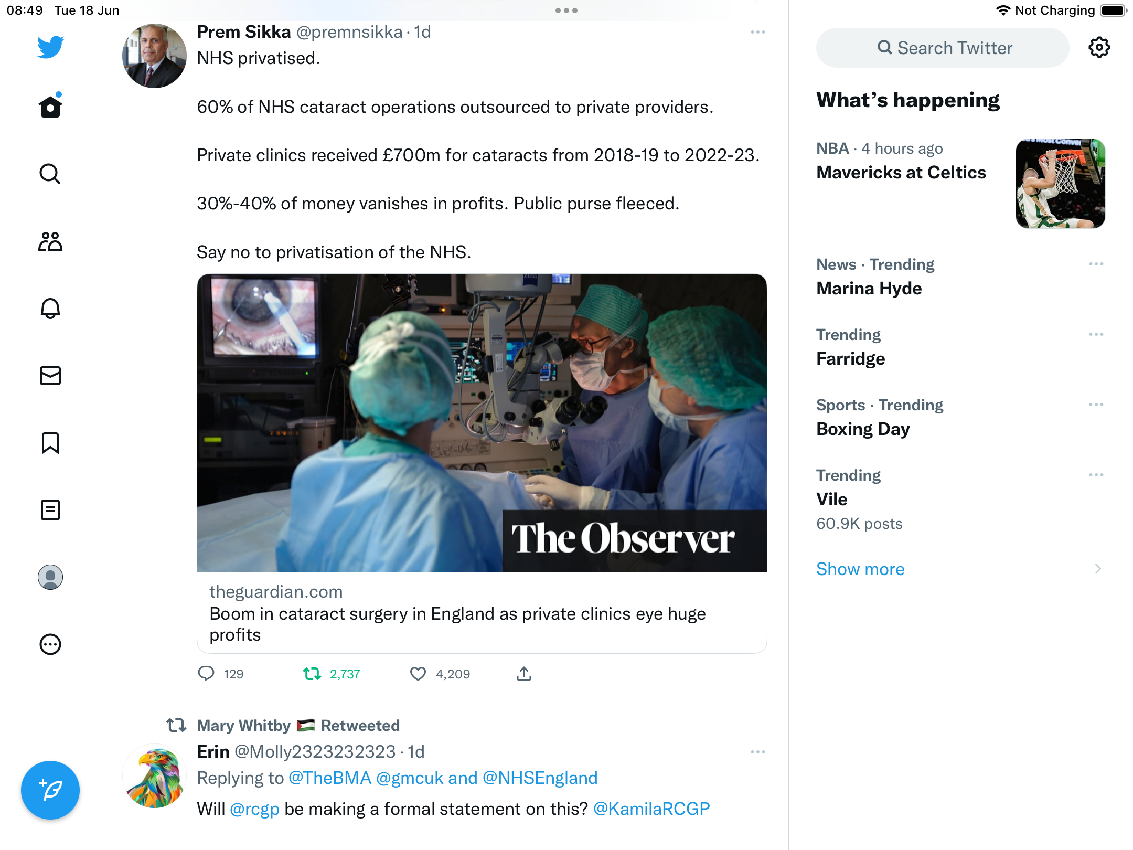Open the NBA basketball thumbnail

pyautogui.click(x=1061, y=184)
